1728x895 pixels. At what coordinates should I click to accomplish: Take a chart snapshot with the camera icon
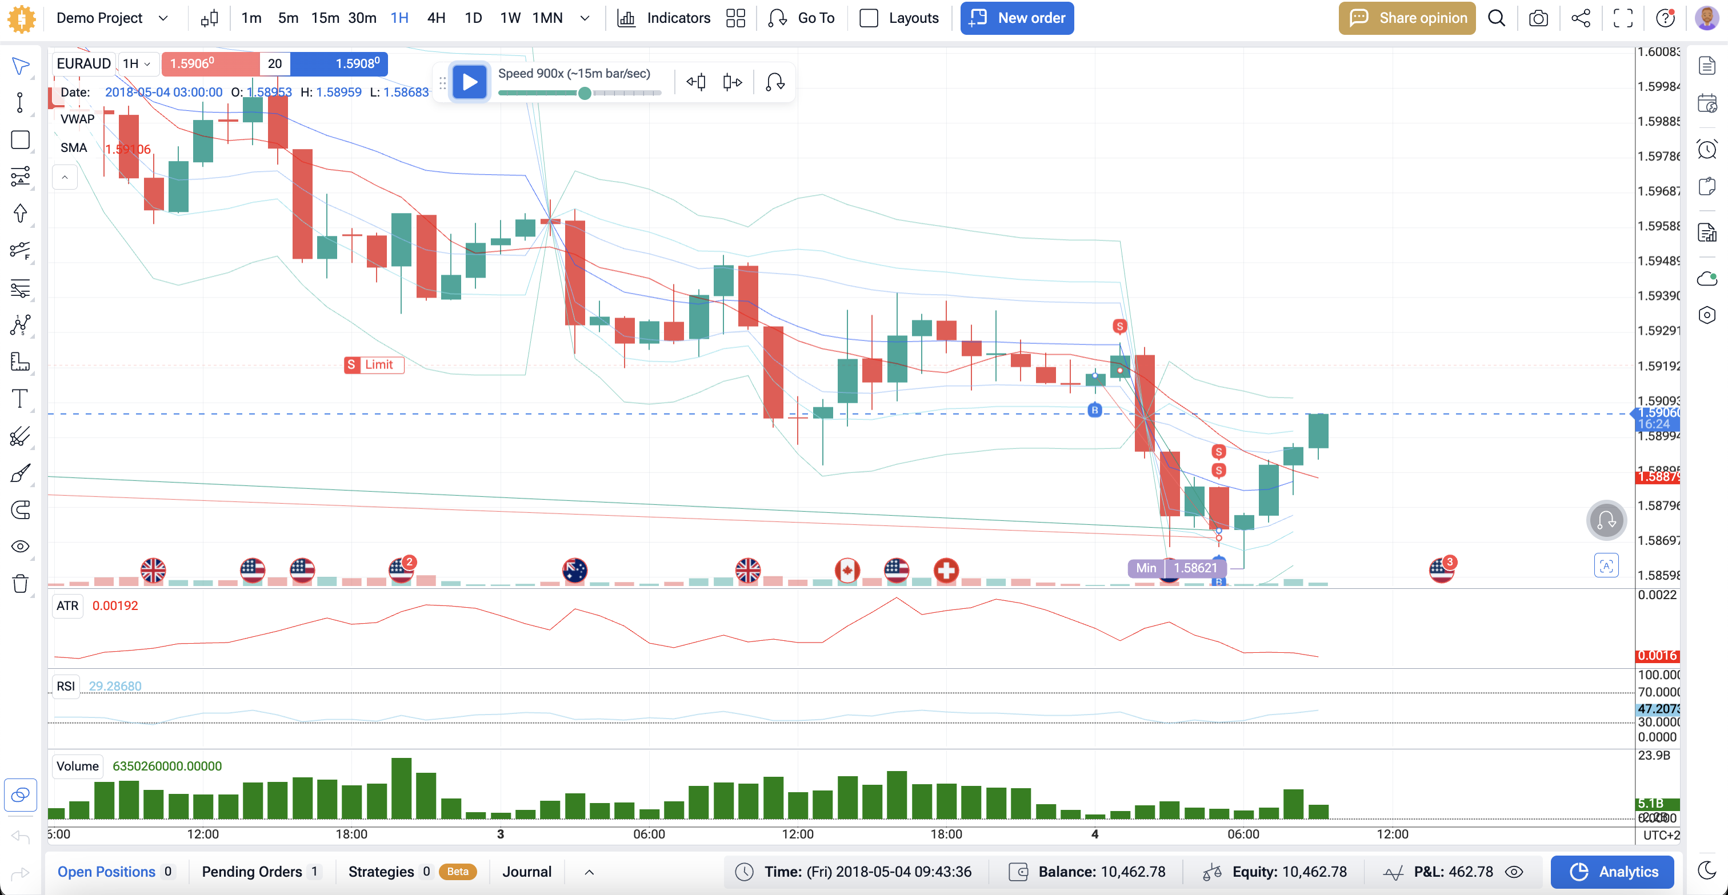(1538, 18)
